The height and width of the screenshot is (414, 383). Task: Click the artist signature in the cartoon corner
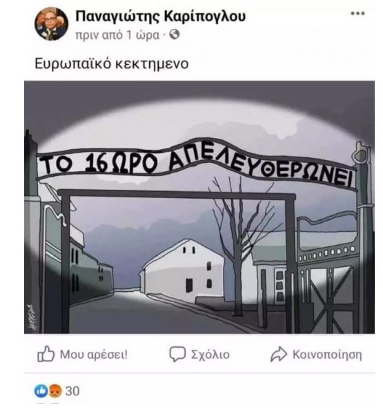(x=32, y=318)
